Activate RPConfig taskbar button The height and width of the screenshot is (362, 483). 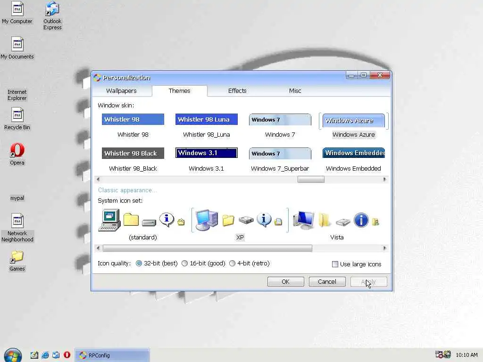pyautogui.click(x=112, y=355)
